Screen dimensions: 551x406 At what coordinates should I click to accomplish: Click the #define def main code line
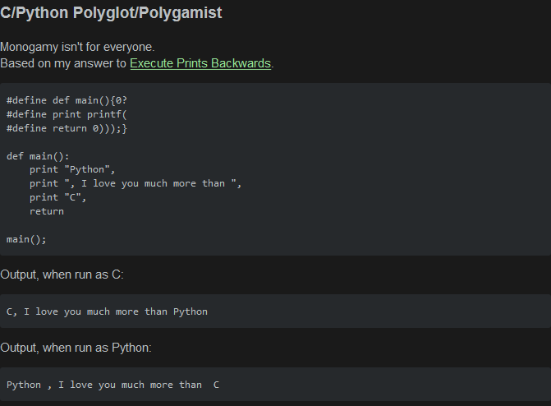pos(67,99)
